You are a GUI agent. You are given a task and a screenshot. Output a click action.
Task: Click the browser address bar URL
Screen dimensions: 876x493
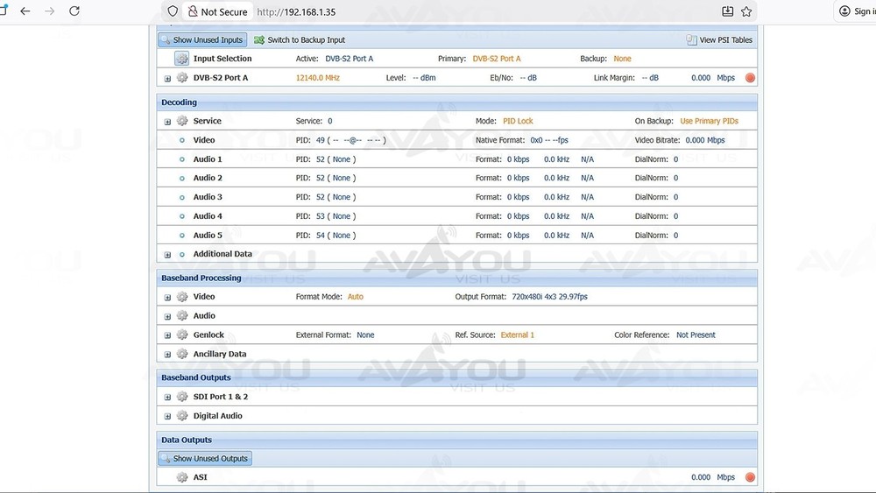(296, 12)
